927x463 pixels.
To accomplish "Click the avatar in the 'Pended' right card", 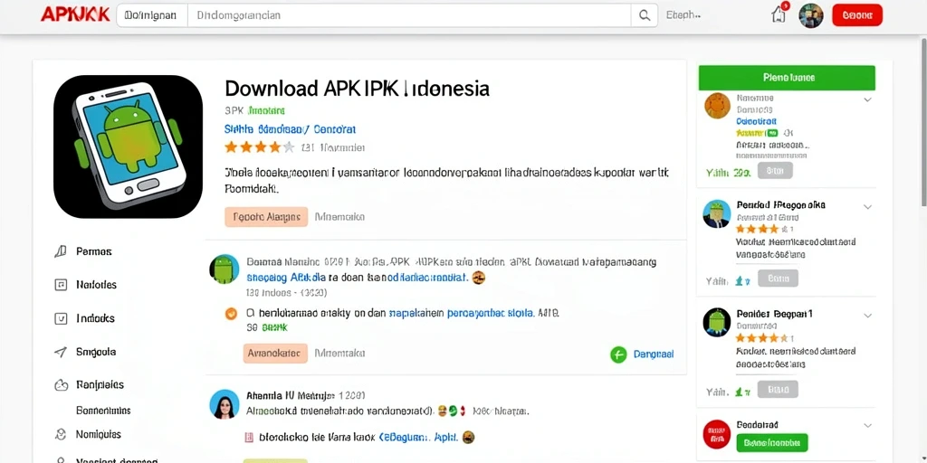I will pos(717,213).
